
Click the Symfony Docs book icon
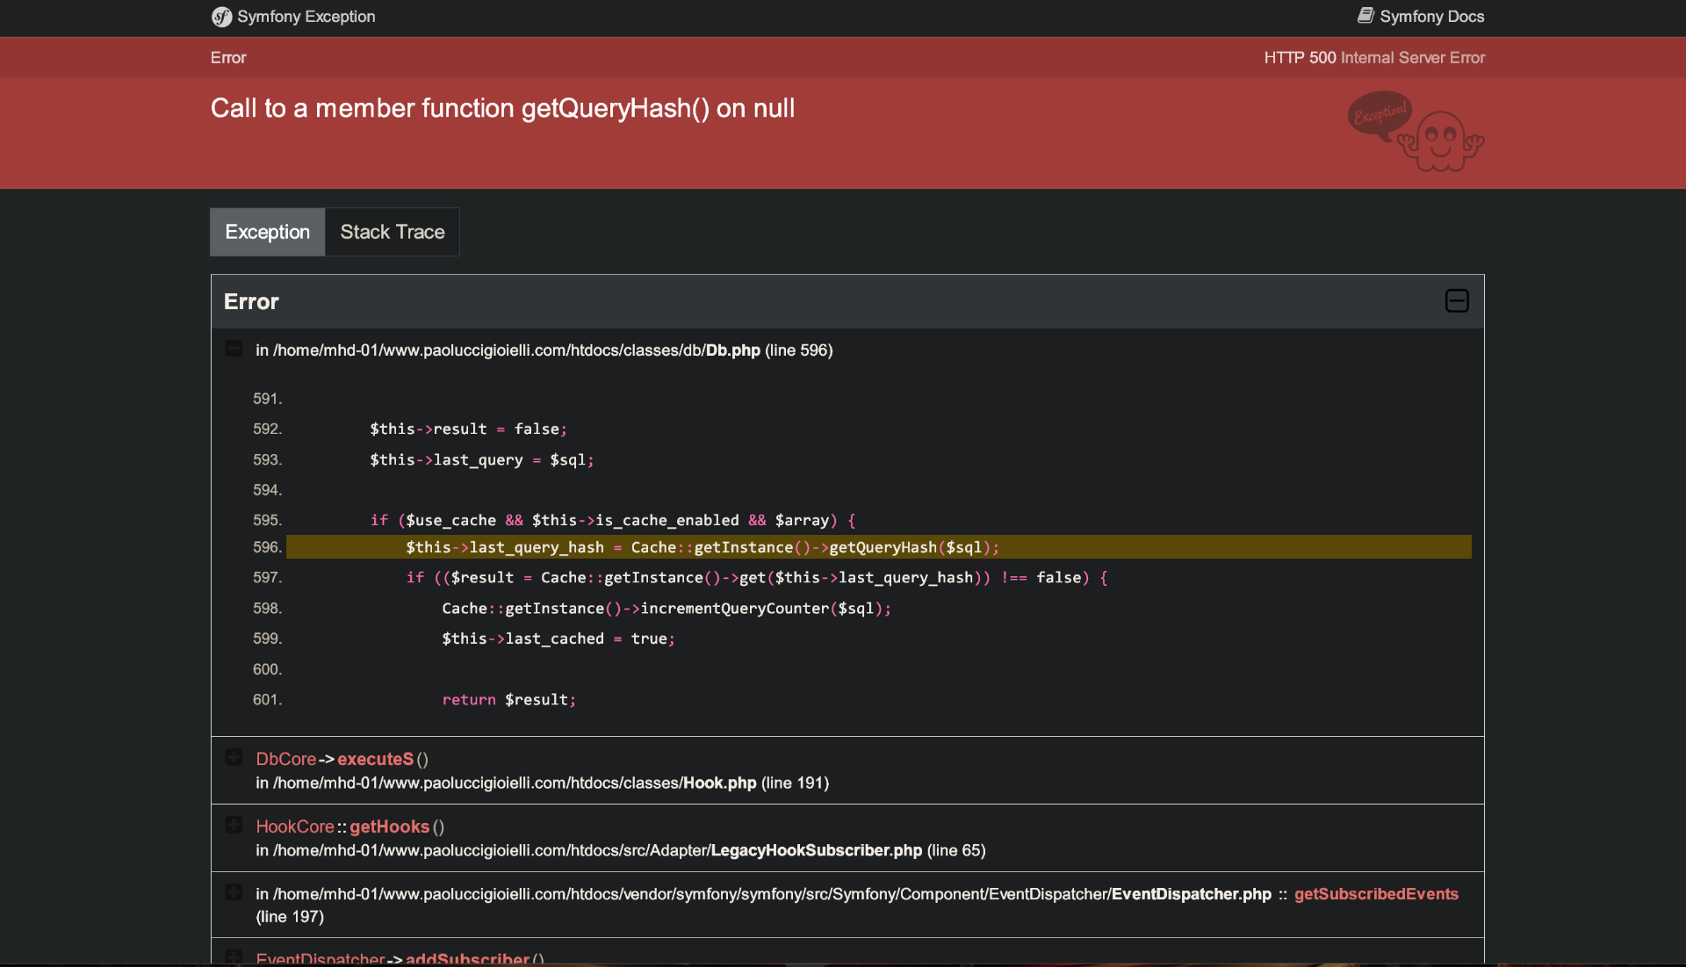(1365, 16)
